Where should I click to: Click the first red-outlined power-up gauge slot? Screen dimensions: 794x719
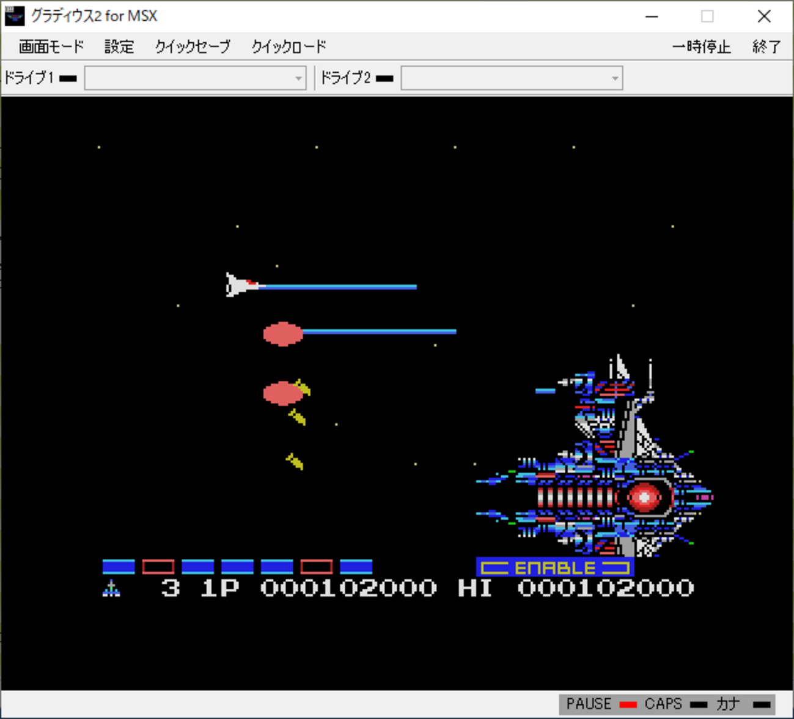[158, 567]
